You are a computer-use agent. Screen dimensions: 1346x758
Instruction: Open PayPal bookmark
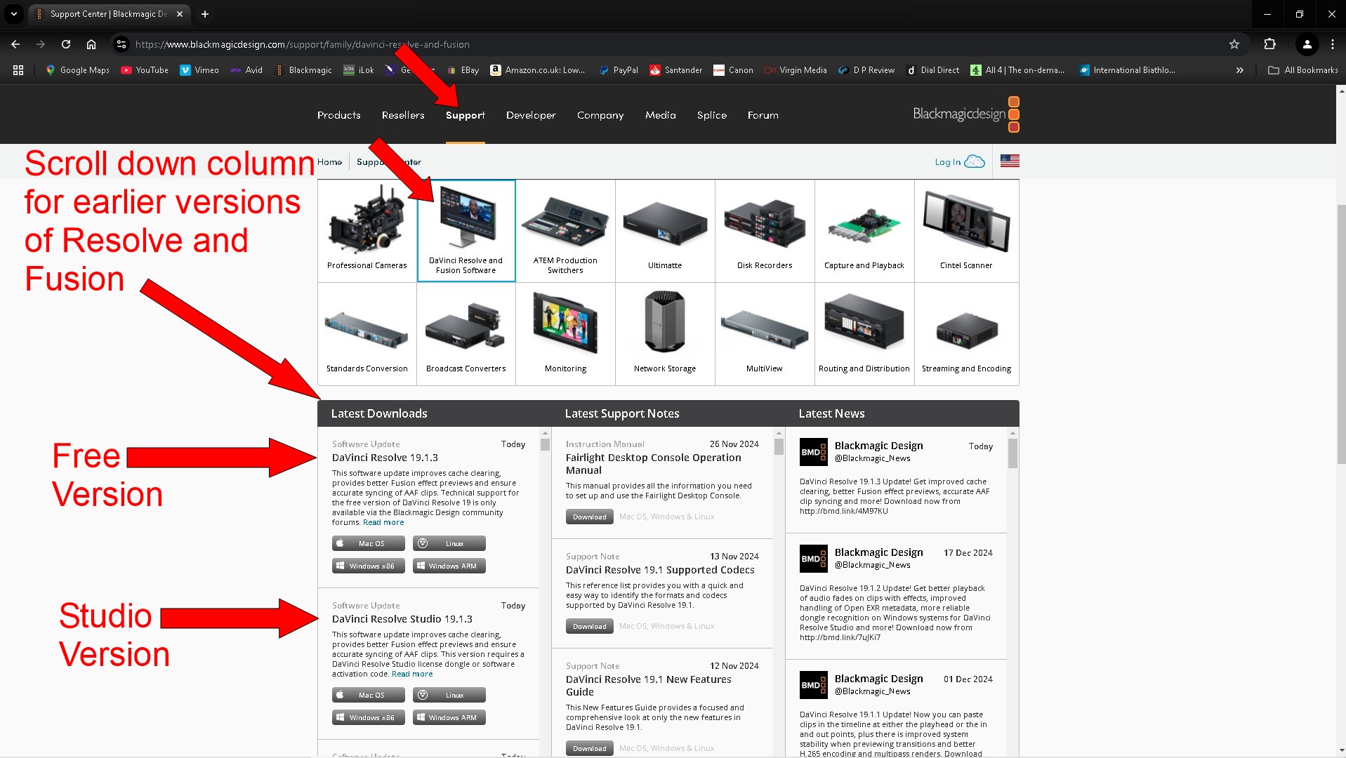(x=618, y=70)
